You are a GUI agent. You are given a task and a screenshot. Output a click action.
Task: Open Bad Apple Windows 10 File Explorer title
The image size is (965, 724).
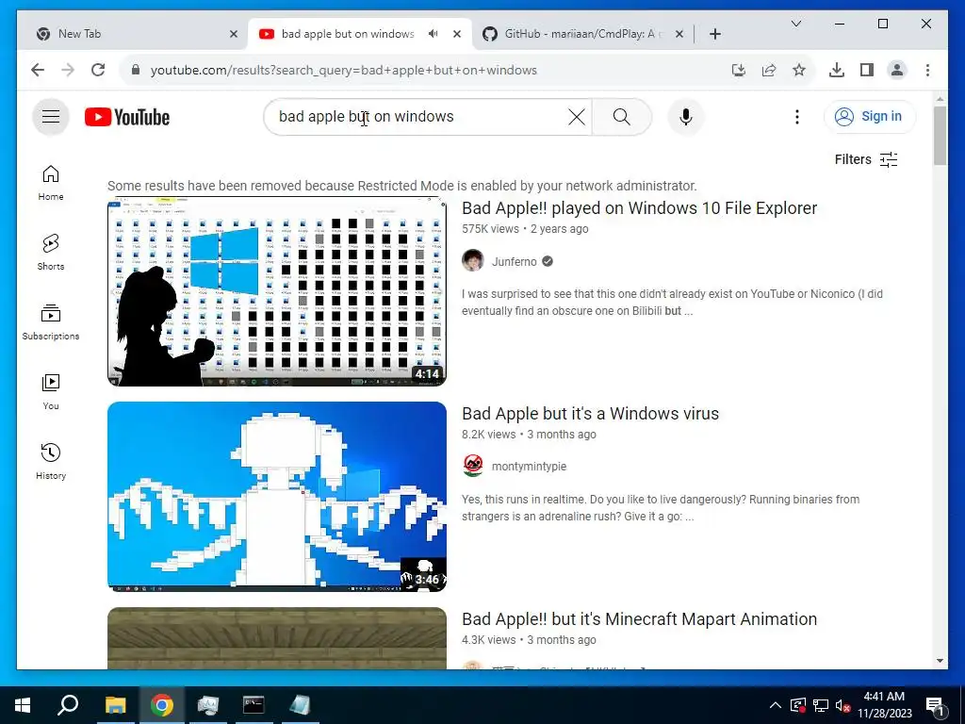click(640, 208)
